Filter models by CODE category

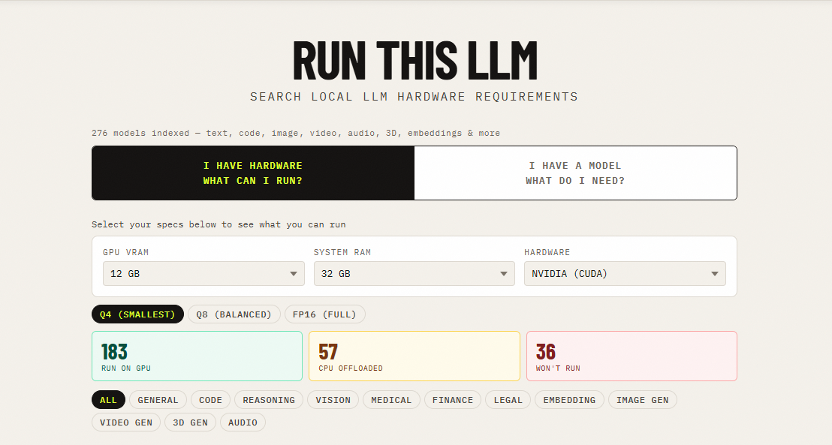point(210,399)
